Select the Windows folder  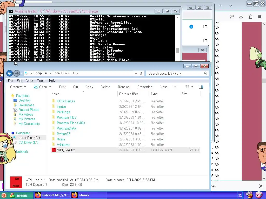pos(63,145)
